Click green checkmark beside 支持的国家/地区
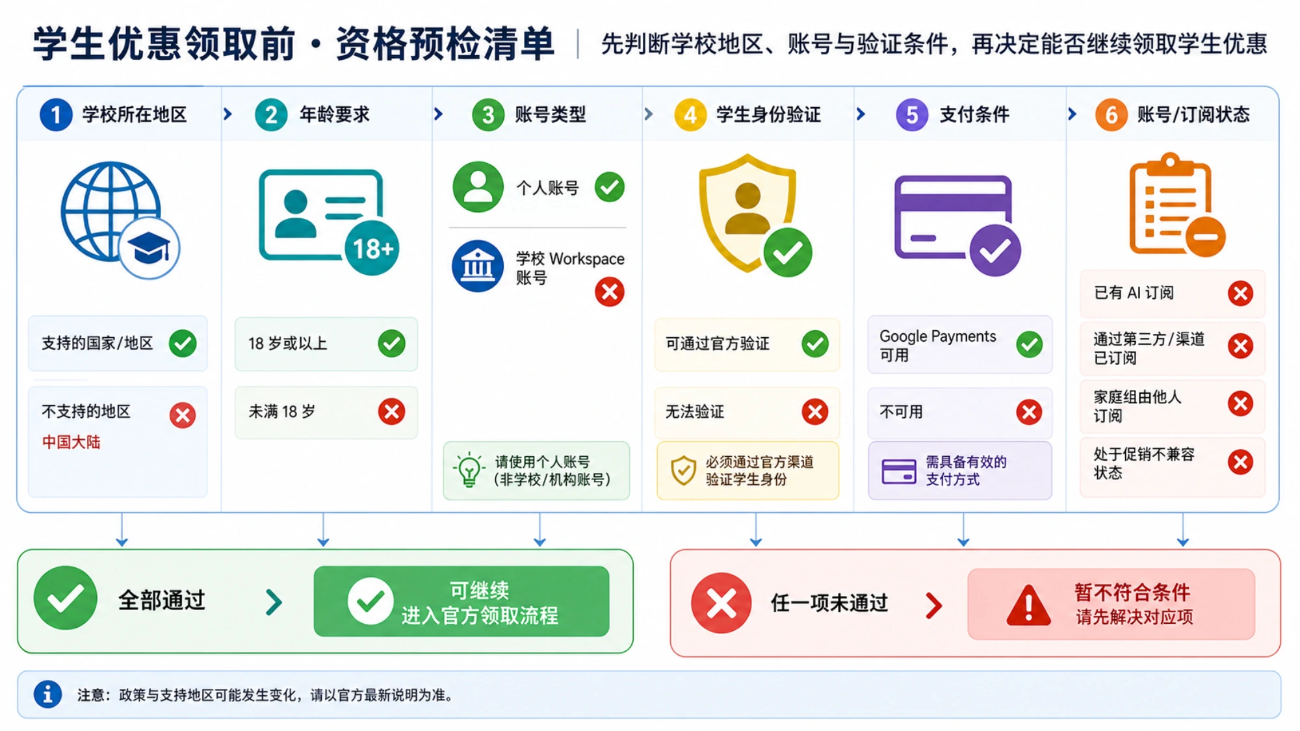 point(183,343)
